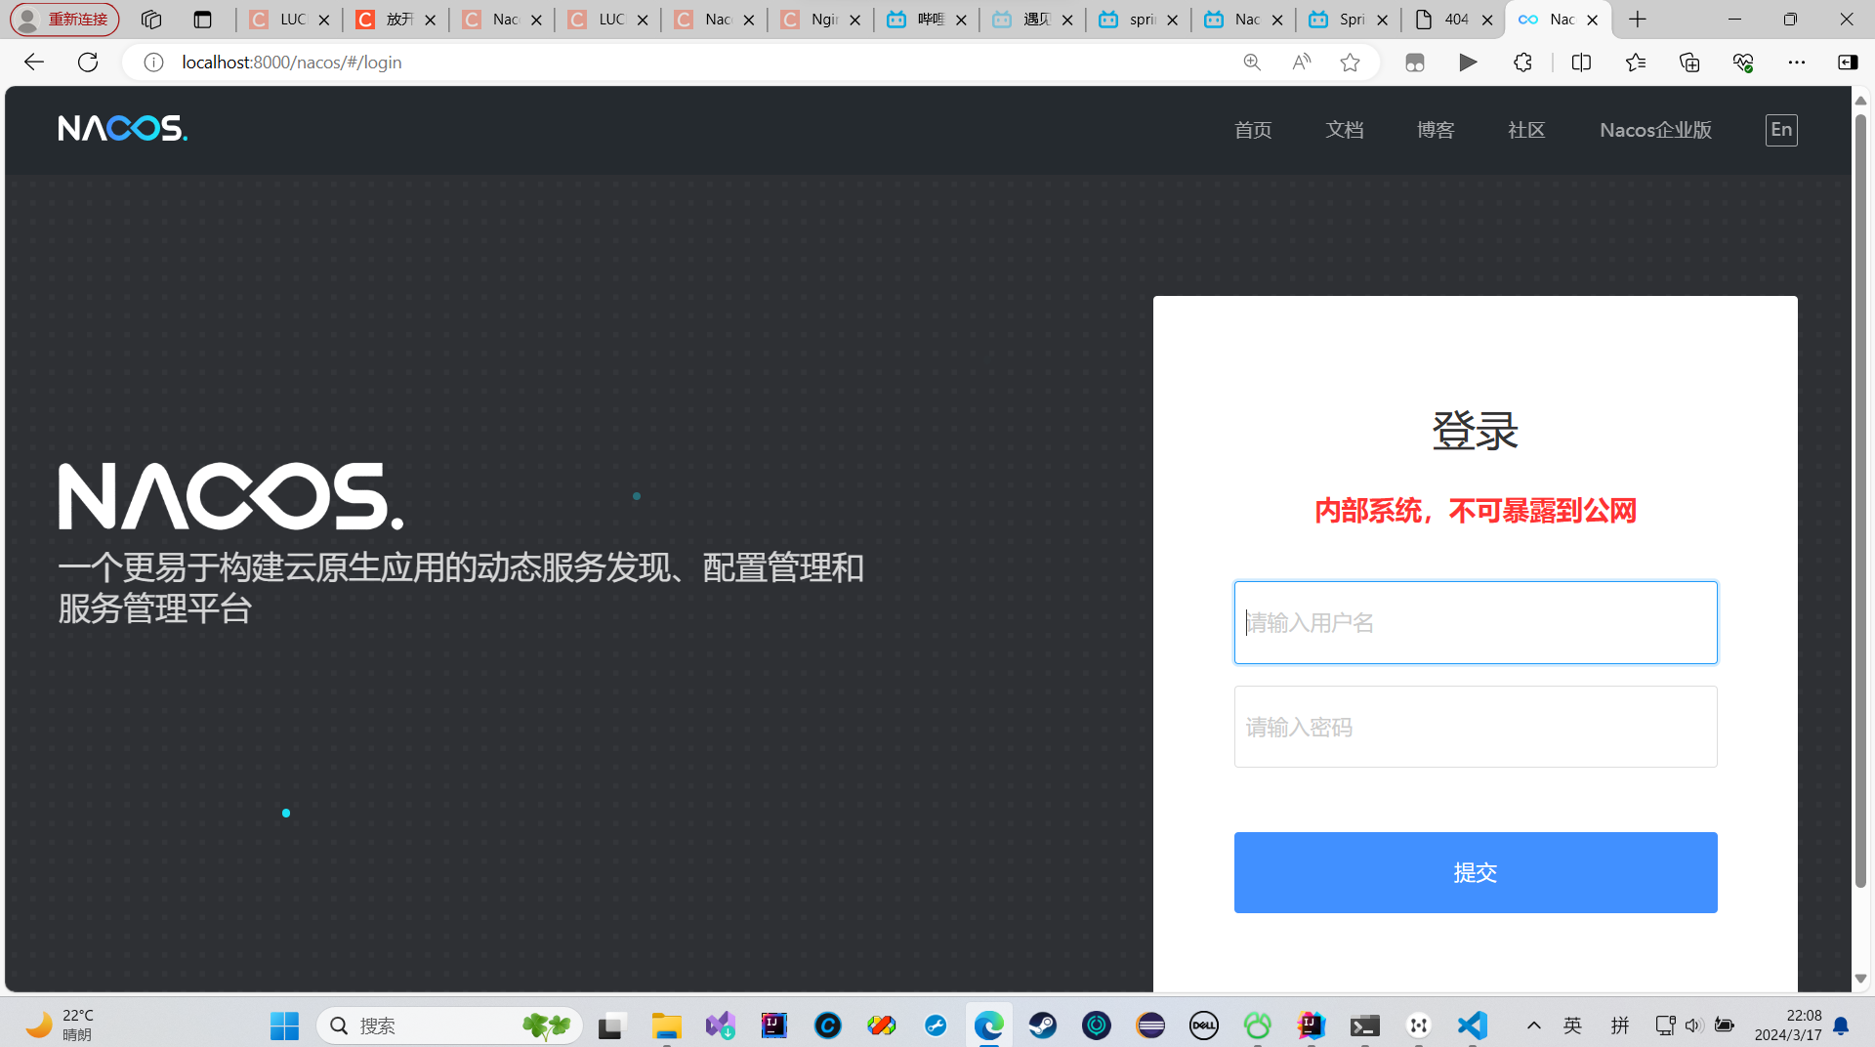Open the browser settings and more menu
This screenshot has height=1047, width=1875.
click(x=1797, y=63)
